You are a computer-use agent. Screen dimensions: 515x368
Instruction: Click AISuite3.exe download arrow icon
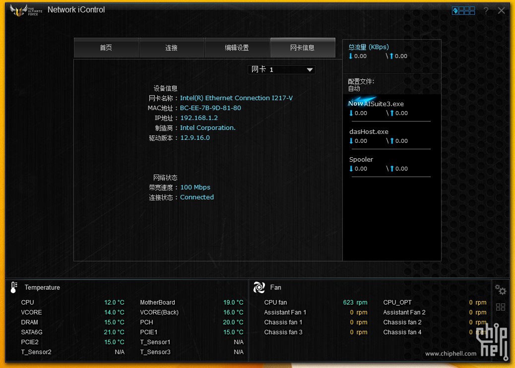coord(351,113)
